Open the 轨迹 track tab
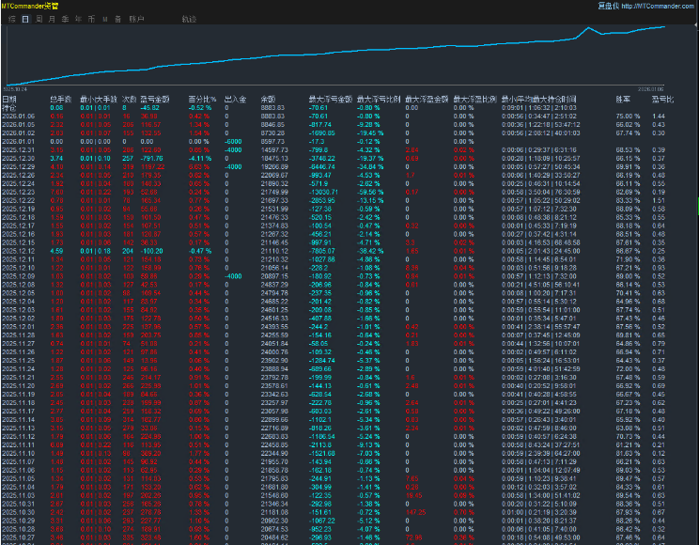The image size is (699, 545). pyautogui.click(x=190, y=19)
